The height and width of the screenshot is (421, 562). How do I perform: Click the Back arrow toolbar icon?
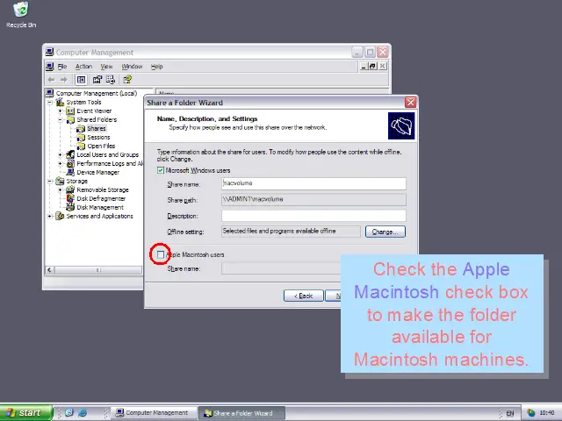(52, 80)
